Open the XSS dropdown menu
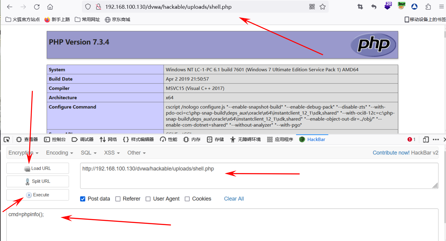Viewport: 446px width, 241px height. [x=112, y=153]
